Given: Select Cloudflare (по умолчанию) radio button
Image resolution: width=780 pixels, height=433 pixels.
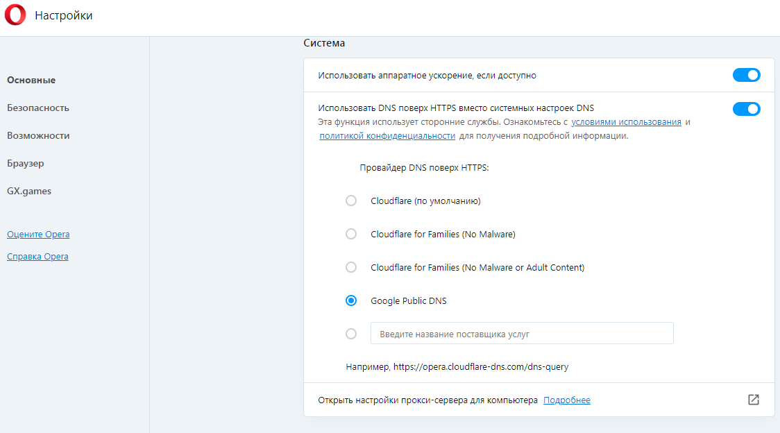Looking at the screenshot, I should (351, 201).
